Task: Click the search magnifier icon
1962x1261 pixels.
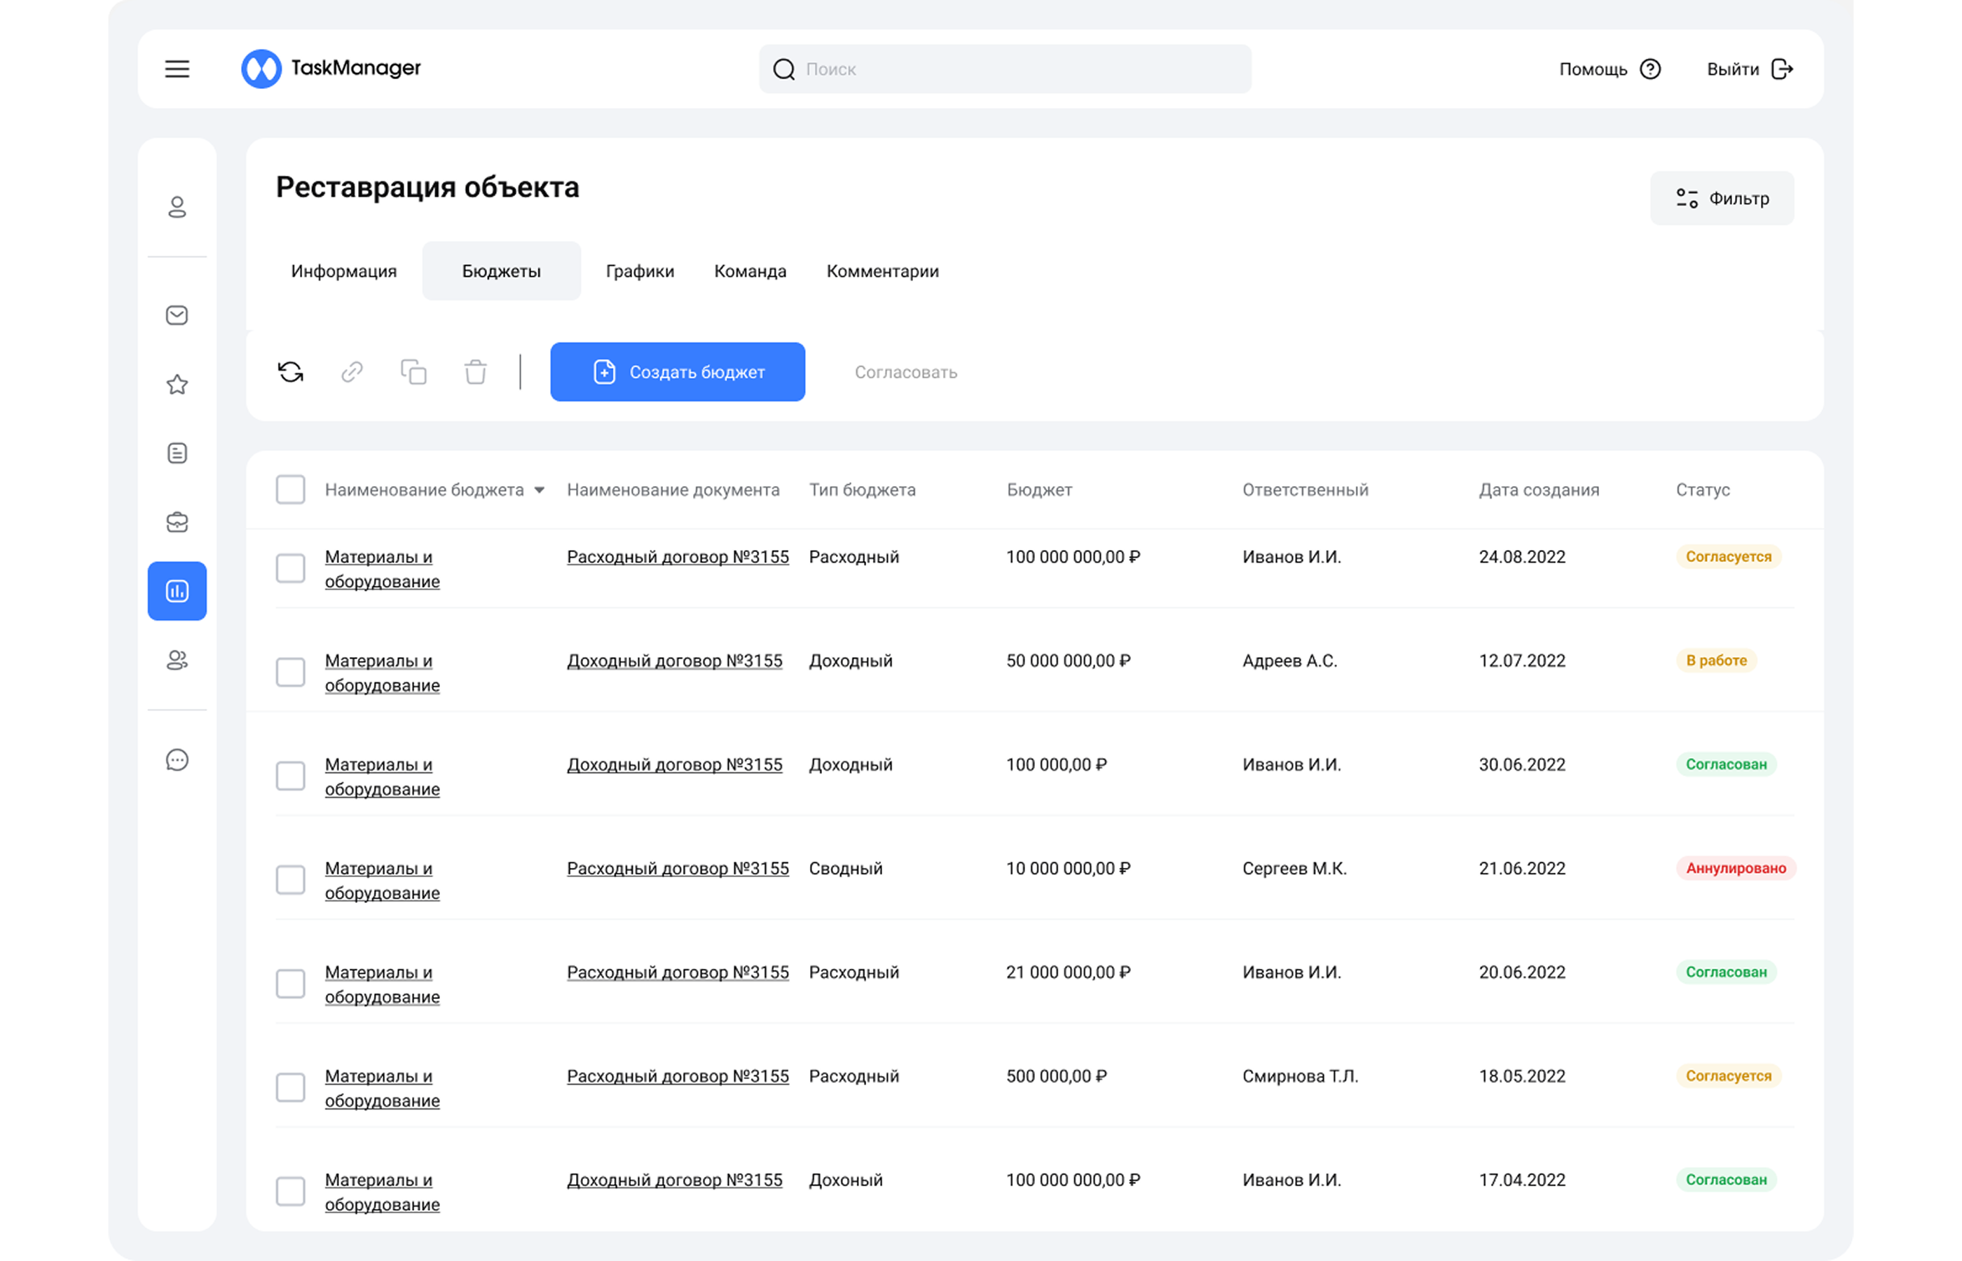Action: [x=783, y=69]
